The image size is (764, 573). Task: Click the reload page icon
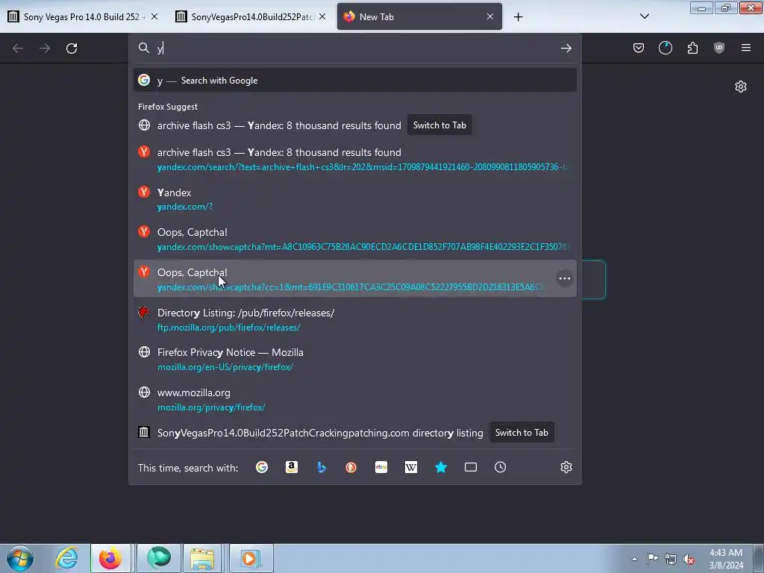click(72, 48)
